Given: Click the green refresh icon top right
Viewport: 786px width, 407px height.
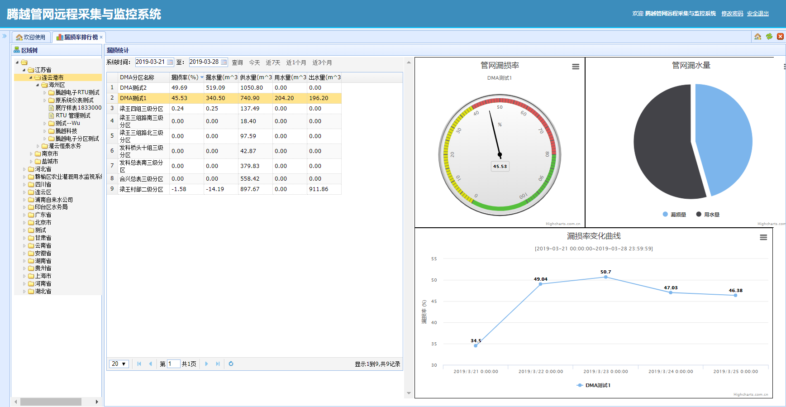Looking at the screenshot, I should (x=769, y=37).
